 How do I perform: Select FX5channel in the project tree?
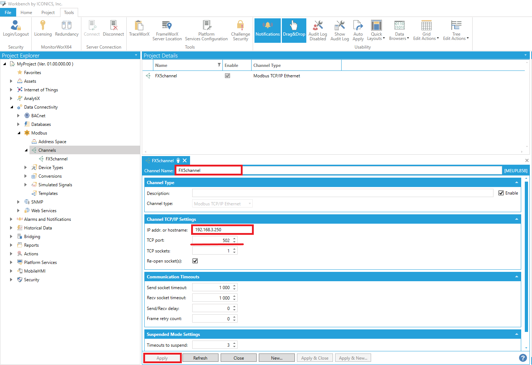pos(57,159)
